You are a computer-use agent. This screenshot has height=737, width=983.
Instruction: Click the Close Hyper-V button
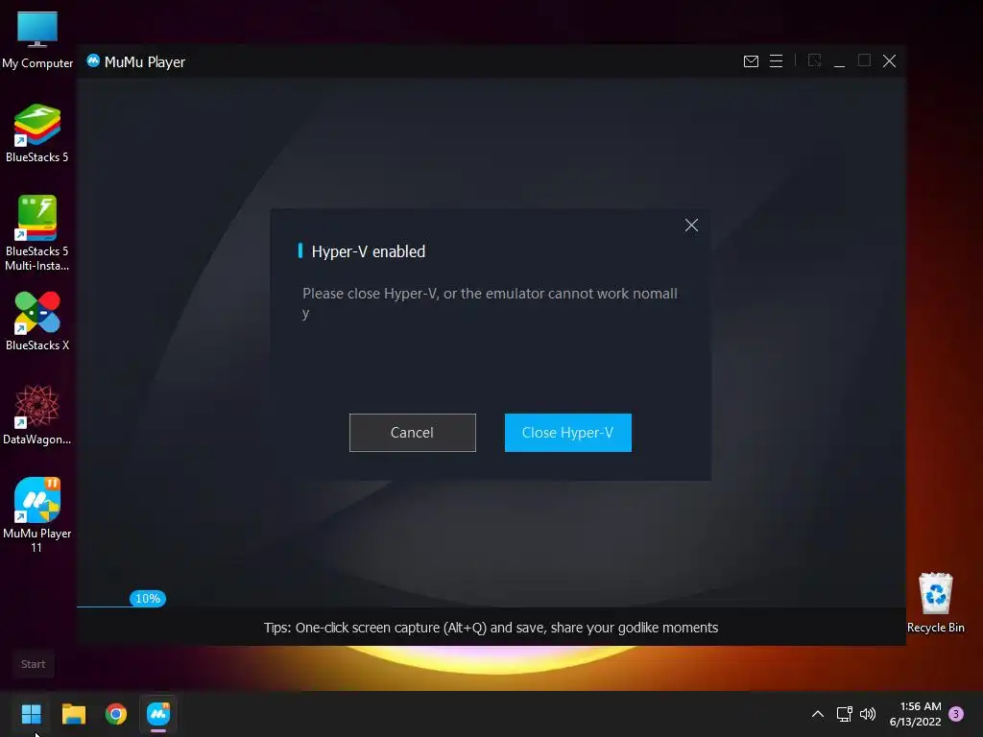coord(568,433)
